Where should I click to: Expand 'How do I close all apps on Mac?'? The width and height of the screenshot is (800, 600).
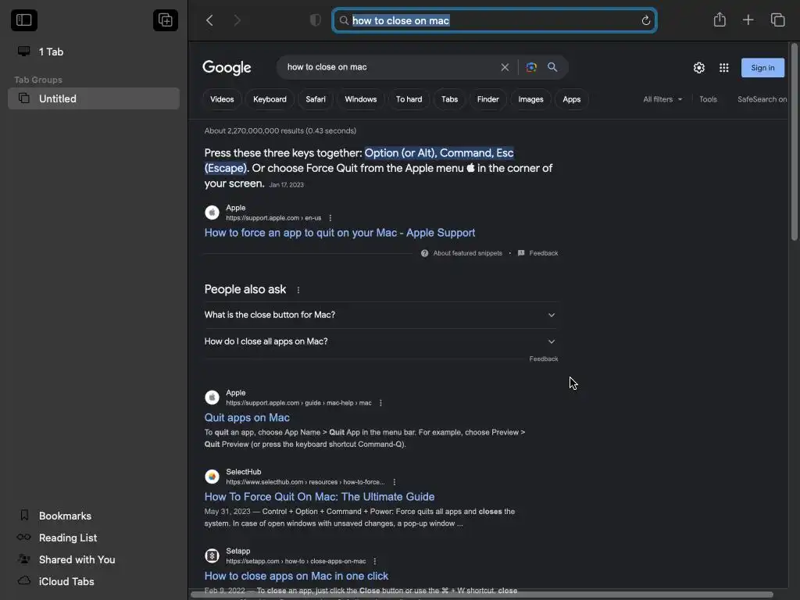point(380,341)
